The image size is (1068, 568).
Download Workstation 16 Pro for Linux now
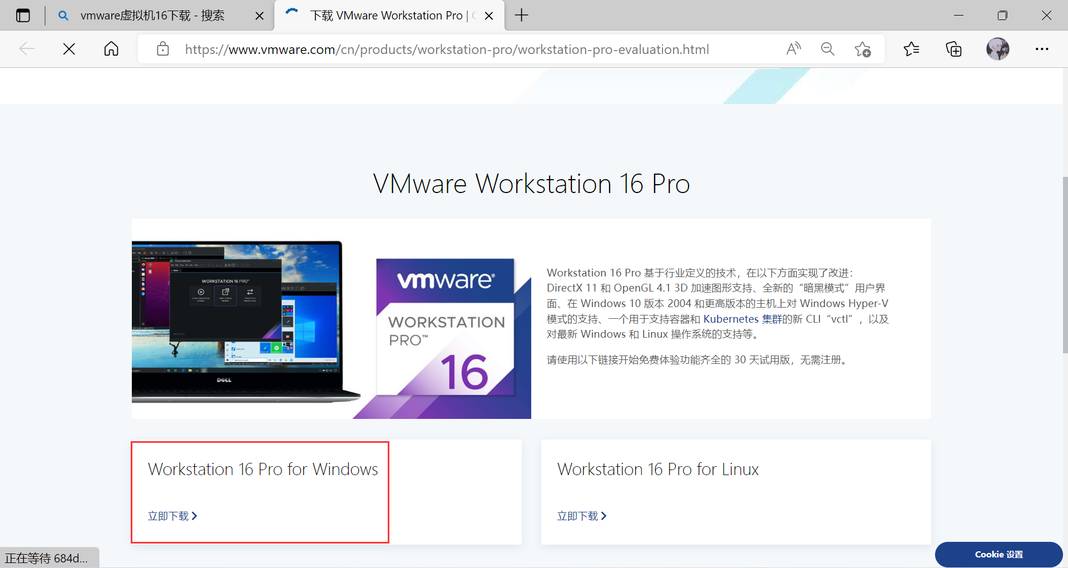(582, 516)
